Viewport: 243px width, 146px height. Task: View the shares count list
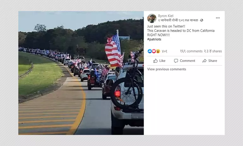point(213,51)
